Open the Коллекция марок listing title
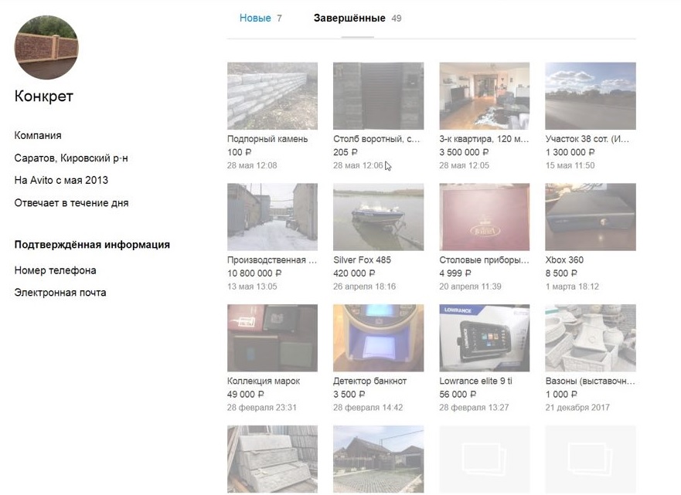681x495 pixels. [264, 381]
